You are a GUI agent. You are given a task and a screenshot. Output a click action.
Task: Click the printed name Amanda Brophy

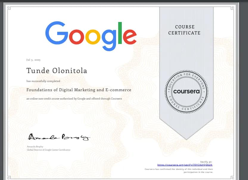(35, 146)
